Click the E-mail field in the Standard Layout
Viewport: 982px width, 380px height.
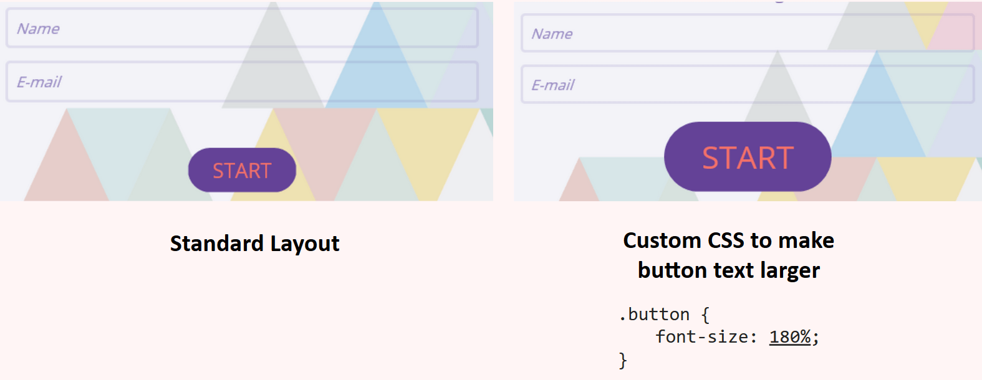[243, 81]
